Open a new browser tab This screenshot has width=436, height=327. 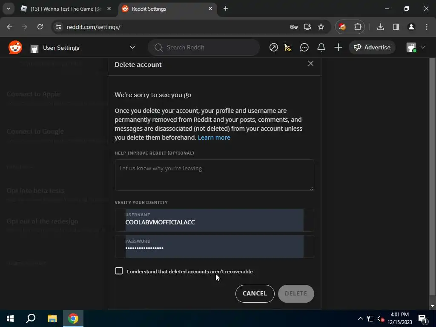(226, 9)
